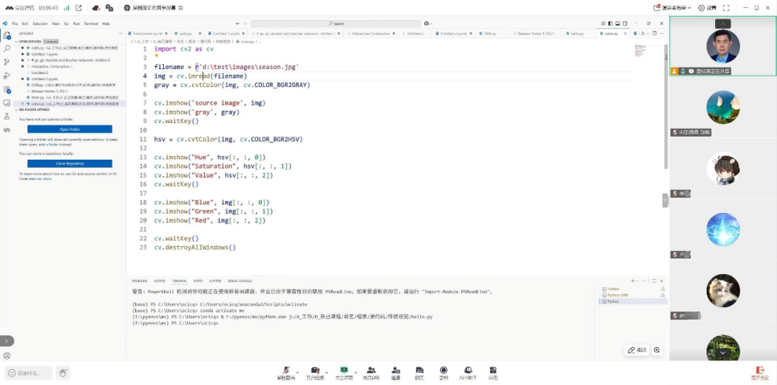Switch to the Transformer.ipynb editor tab
The image size is (777, 385).
tap(147, 34)
